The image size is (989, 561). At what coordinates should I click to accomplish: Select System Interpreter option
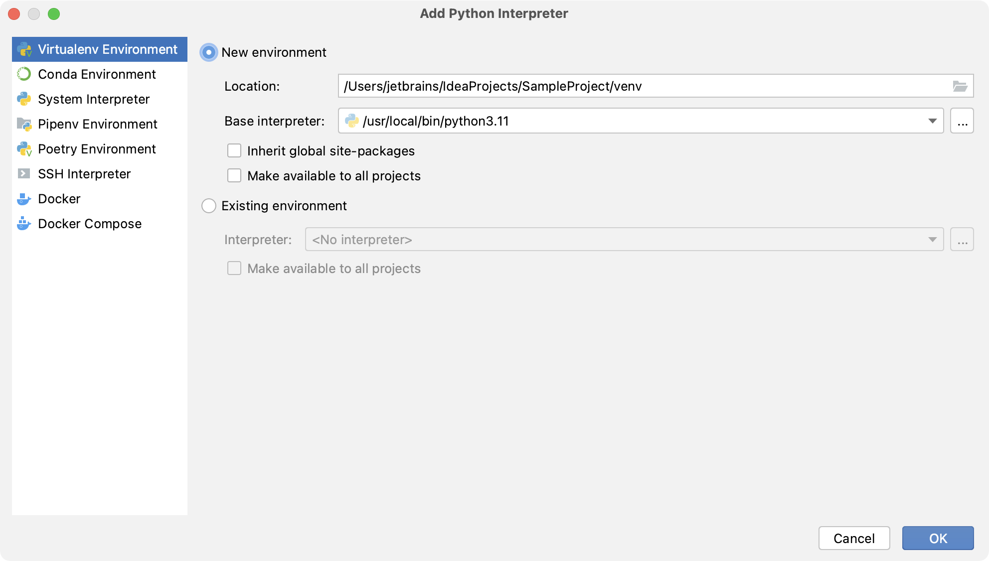94,99
